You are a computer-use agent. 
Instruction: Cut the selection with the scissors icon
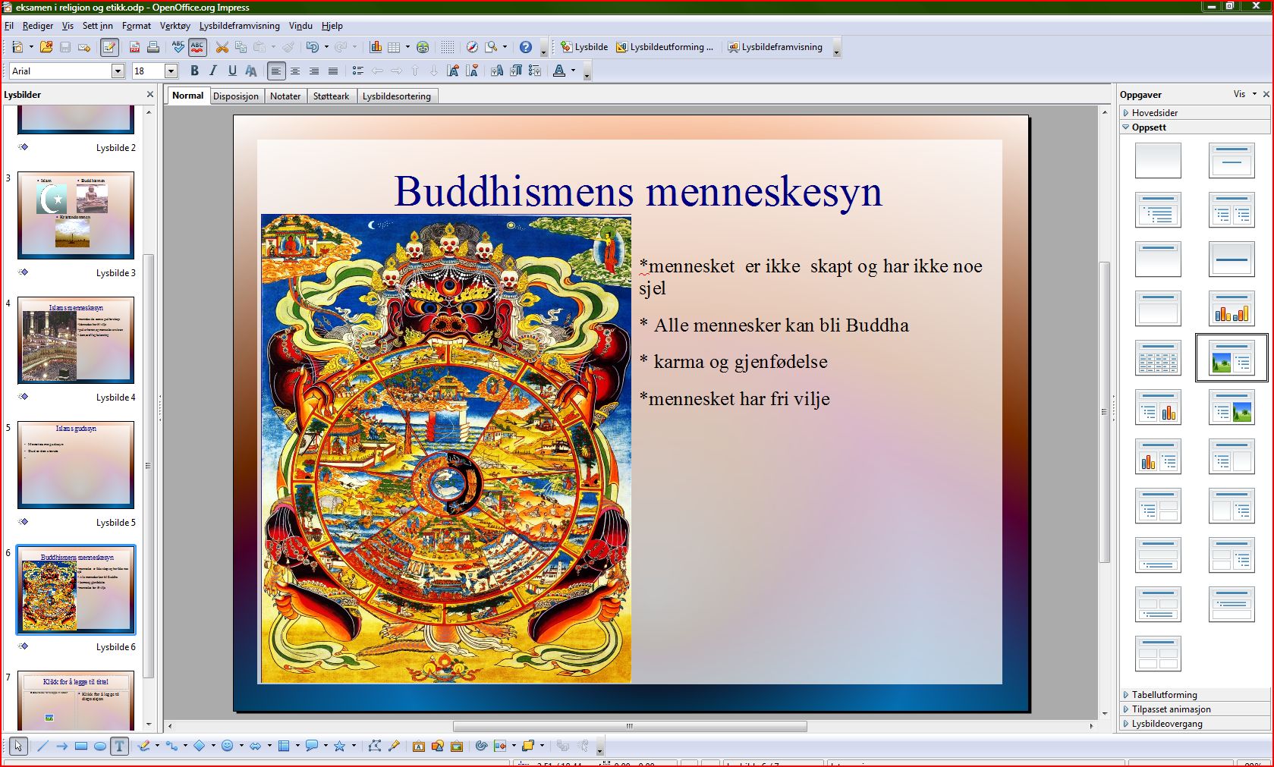(x=222, y=47)
